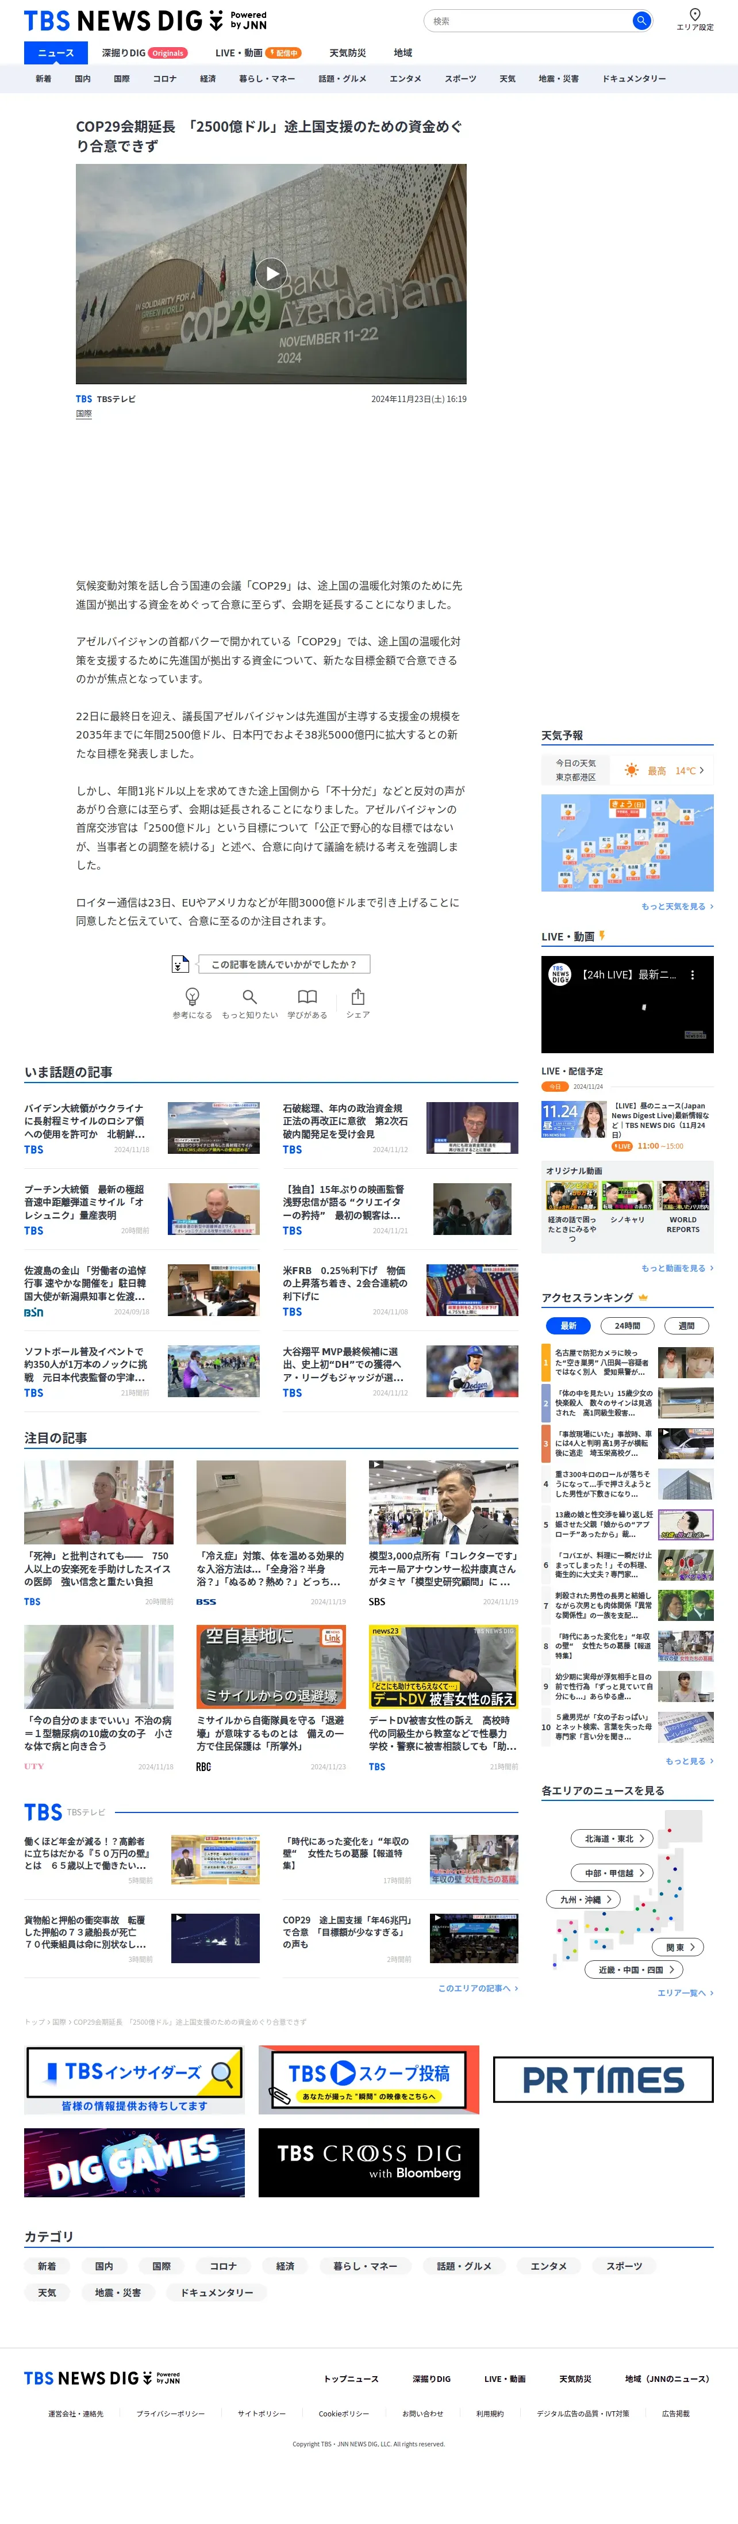Open the date DV victim article thumbnail
738x2524 pixels.
click(x=443, y=1666)
